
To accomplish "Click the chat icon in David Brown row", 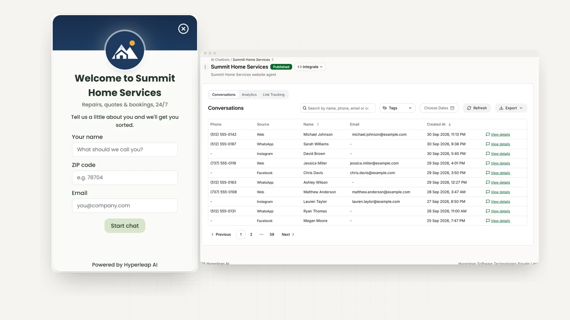I will tap(488, 154).
